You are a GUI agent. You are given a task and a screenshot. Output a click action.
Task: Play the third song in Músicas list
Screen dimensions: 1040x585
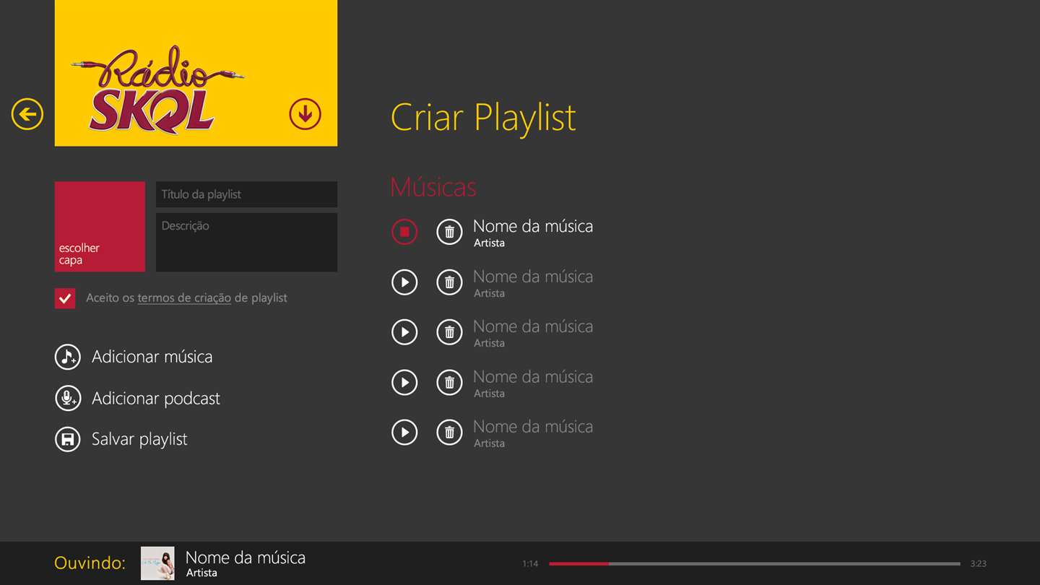coord(404,332)
